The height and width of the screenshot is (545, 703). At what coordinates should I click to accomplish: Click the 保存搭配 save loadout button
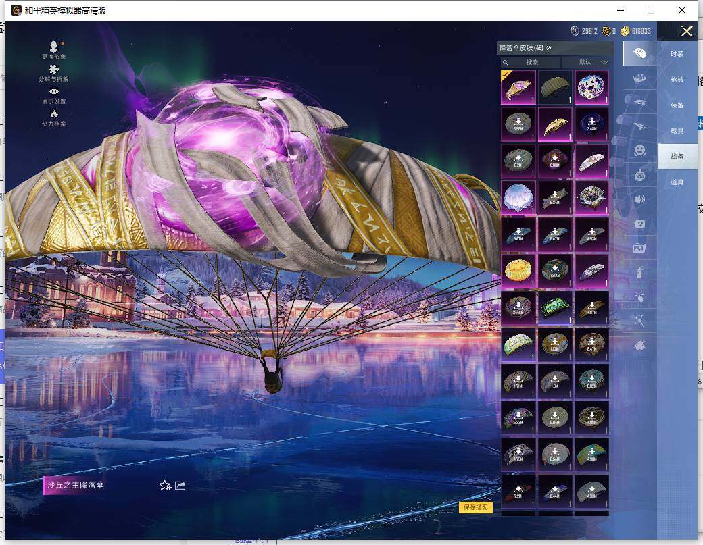click(476, 507)
